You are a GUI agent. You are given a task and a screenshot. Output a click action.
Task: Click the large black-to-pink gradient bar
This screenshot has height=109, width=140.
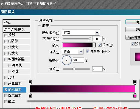pyautogui.click(x=83, y=89)
